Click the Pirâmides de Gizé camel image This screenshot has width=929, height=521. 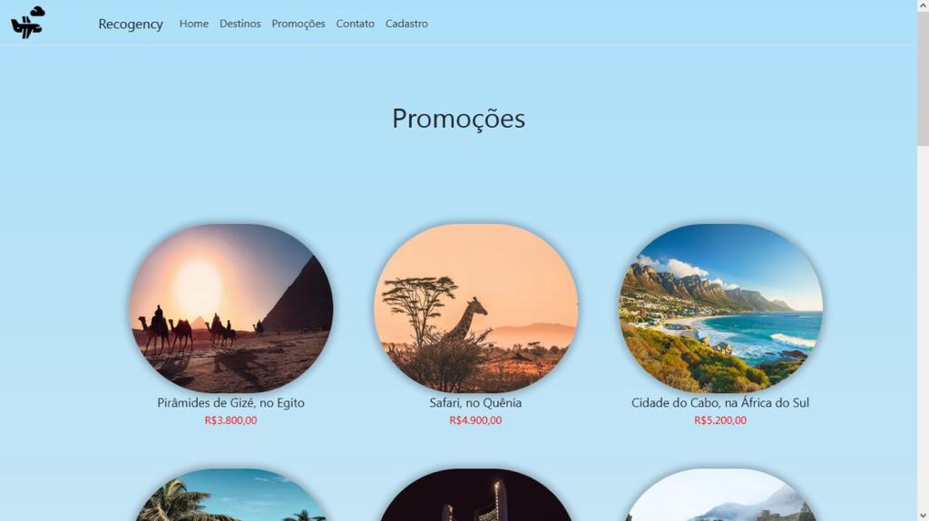pos(231,308)
